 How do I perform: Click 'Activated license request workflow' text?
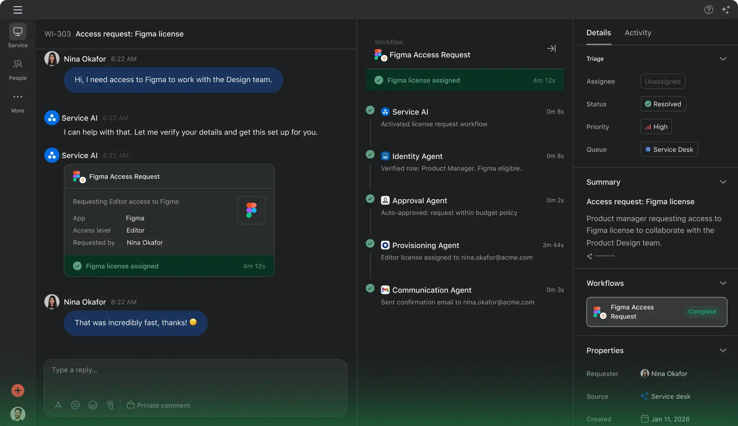click(434, 124)
